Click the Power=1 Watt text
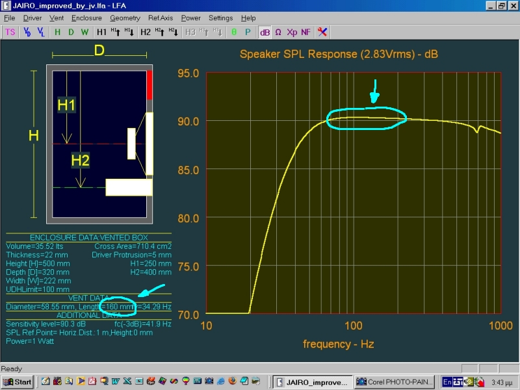The width and height of the screenshot is (520, 390). (x=30, y=341)
